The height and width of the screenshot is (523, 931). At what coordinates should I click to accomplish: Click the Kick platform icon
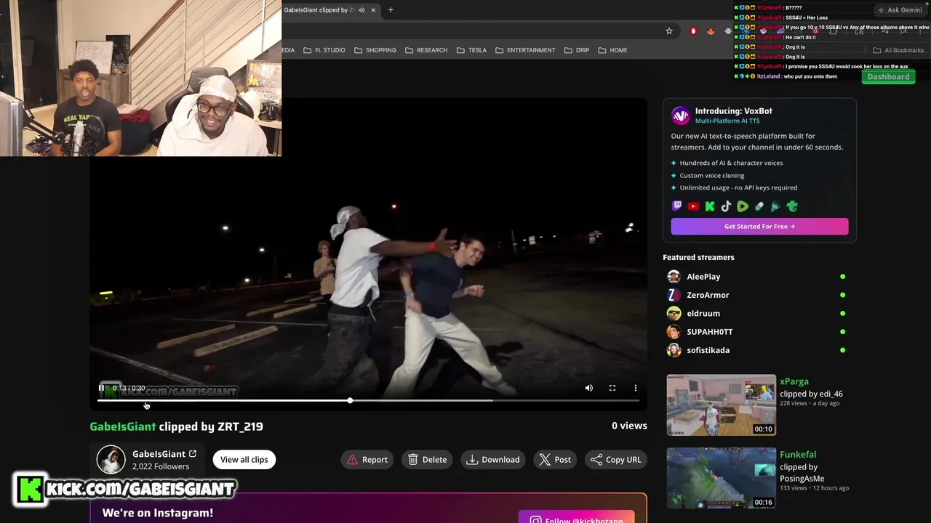[x=710, y=206]
